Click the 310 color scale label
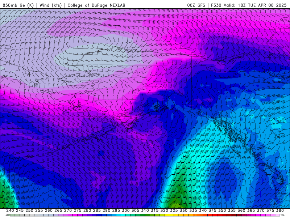The width and height of the screenshot is (290, 217). [145, 210]
